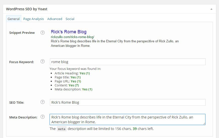219x138 pixels.
Task: Select the General tab
Action: [14, 19]
